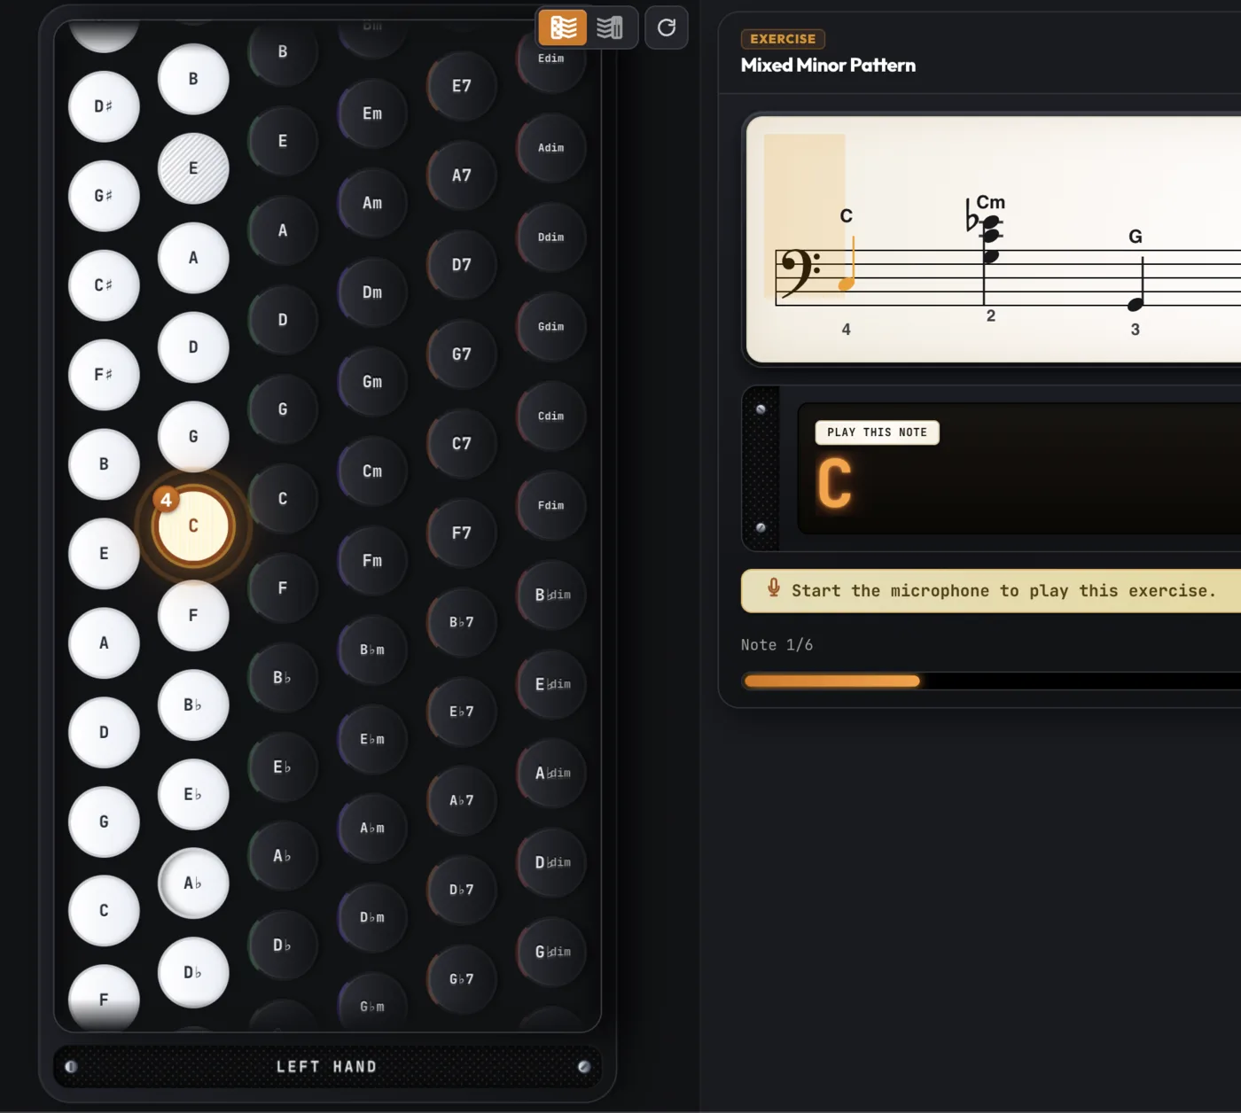Tap the E7 chord button

(x=462, y=86)
